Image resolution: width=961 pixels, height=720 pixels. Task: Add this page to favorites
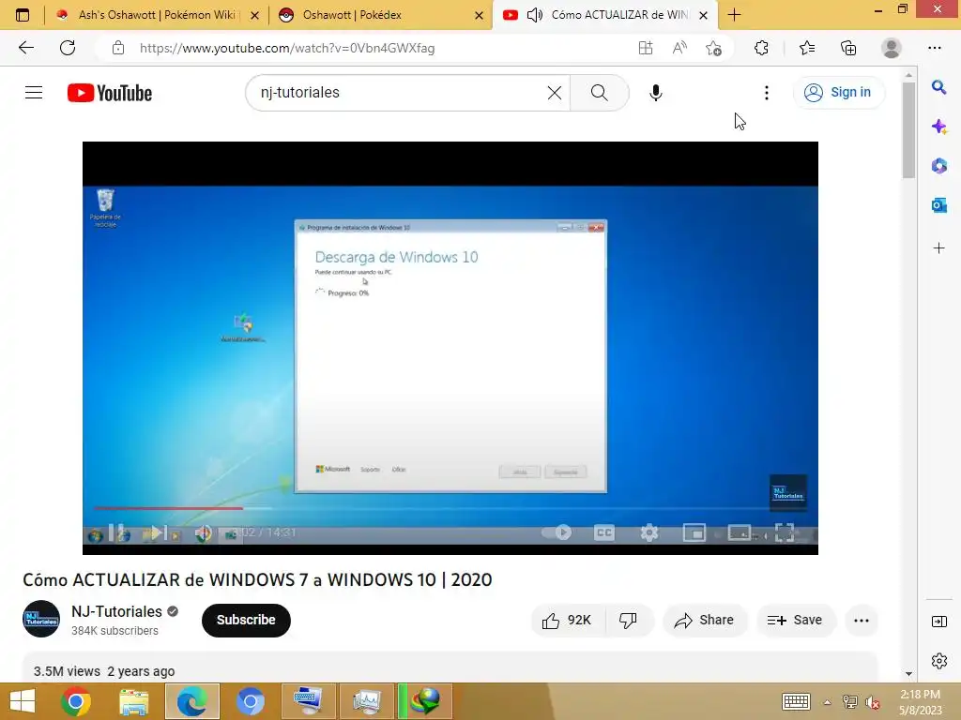713,48
